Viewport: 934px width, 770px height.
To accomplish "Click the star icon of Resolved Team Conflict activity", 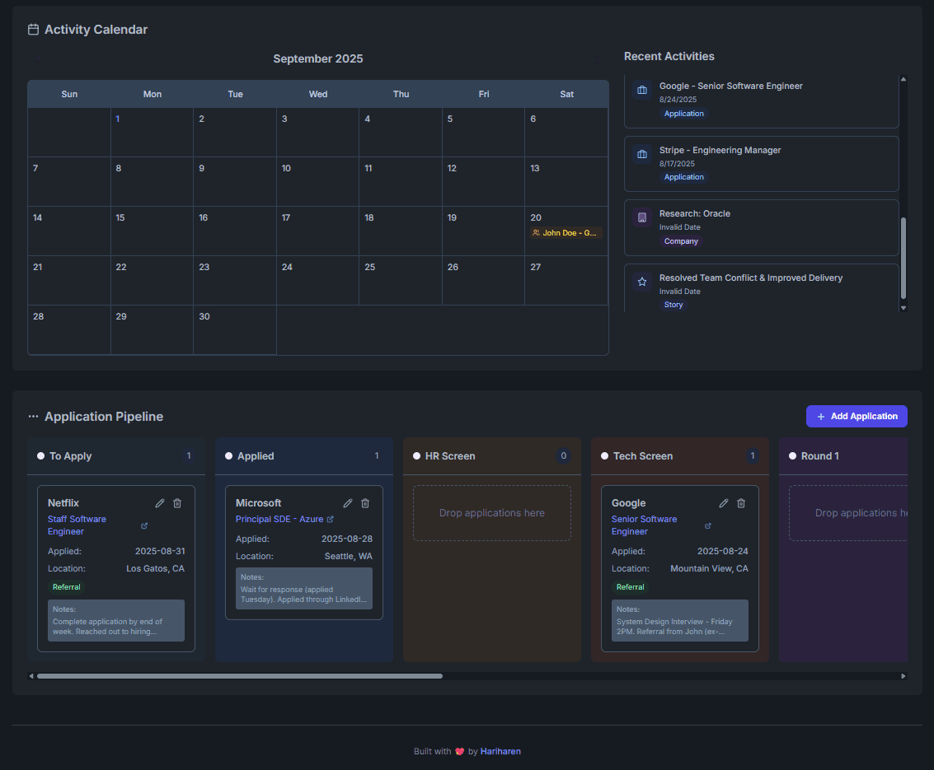I will (642, 282).
